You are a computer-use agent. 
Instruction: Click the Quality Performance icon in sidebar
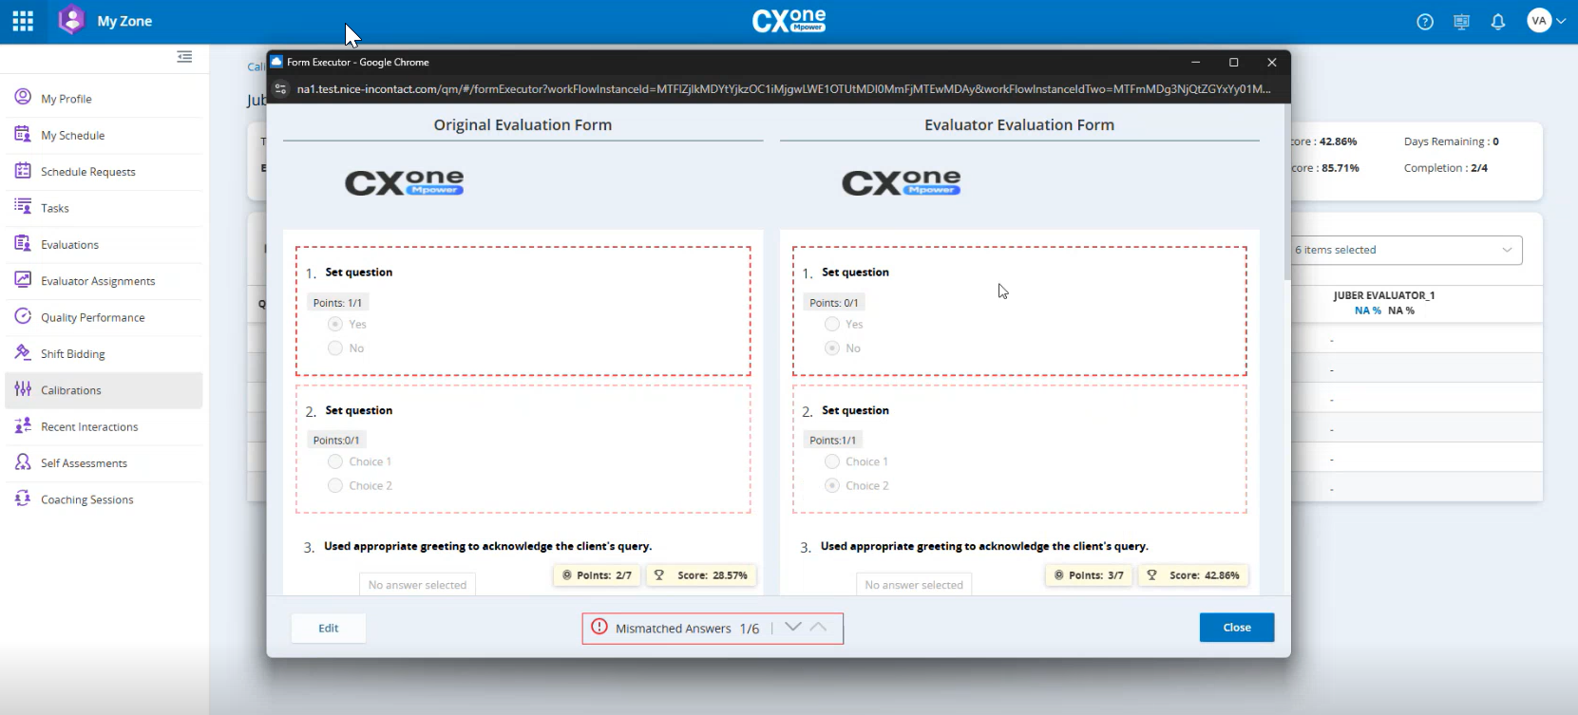coord(23,317)
